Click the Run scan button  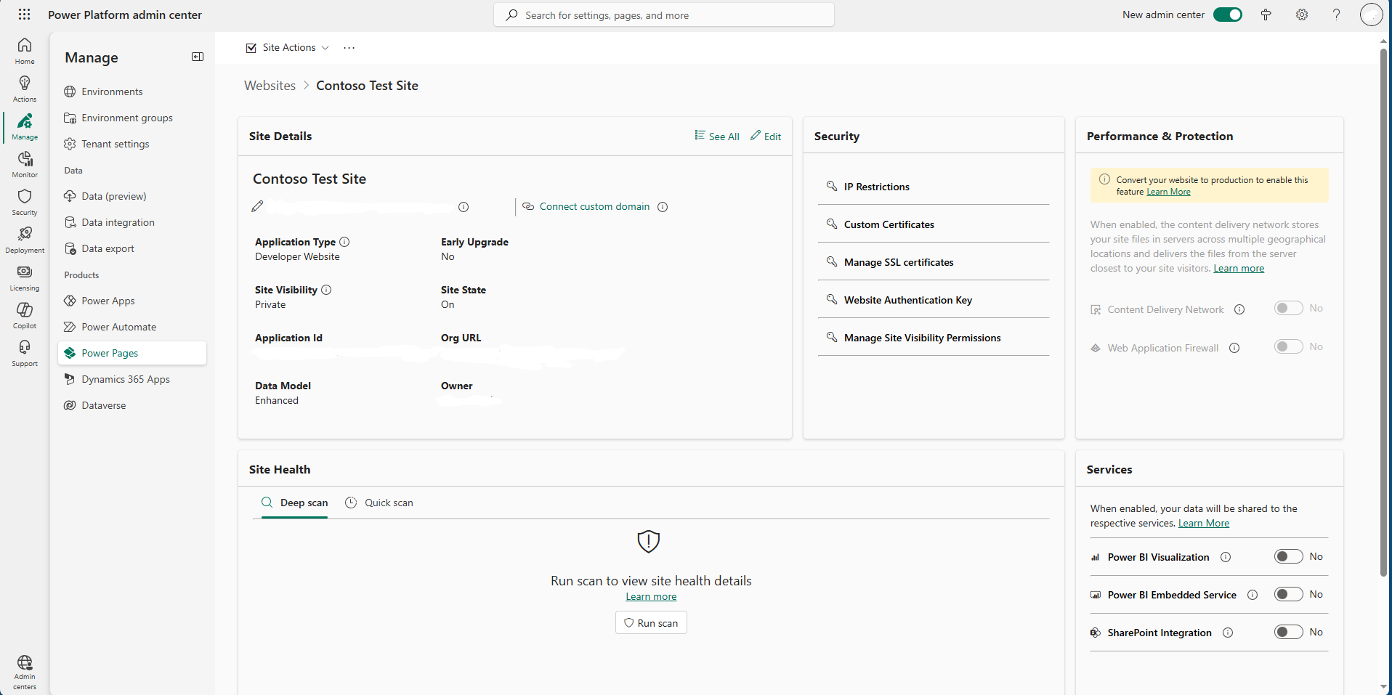[651, 622]
